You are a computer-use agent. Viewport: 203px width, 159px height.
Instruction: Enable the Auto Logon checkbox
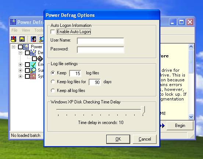click(x=53, y=32)
